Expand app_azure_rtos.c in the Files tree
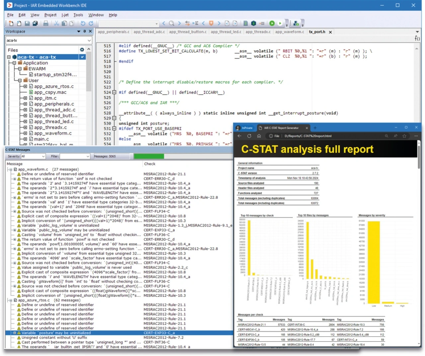This screenshot has height=356, width=425. pos(25,86)
